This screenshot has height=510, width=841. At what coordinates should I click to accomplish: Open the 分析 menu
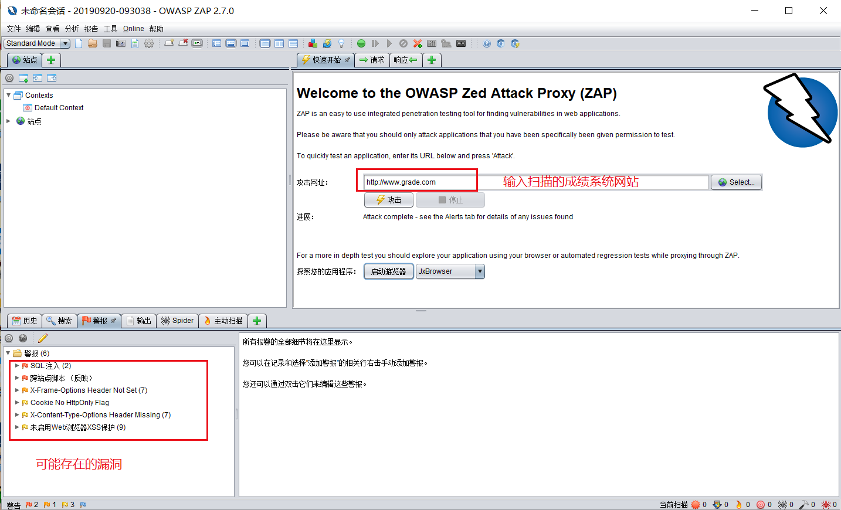72,29
